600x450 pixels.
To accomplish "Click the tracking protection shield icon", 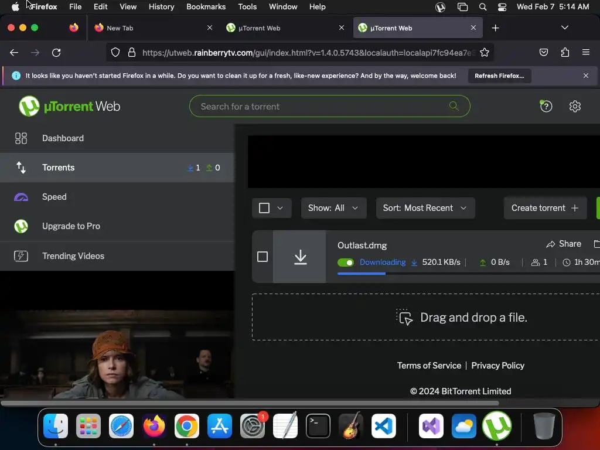I will coord(115,52).
